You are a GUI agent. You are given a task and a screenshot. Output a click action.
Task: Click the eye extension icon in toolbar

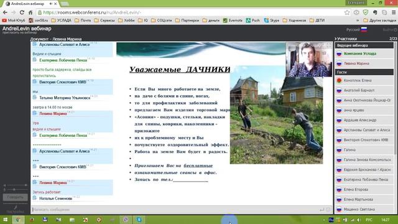click(356, 12)
